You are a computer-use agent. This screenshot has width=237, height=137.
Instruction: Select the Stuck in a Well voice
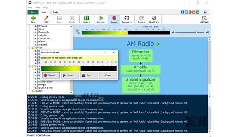46,88
